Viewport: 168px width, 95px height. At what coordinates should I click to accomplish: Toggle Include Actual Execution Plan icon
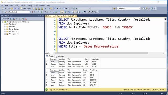(x=66, y=12)
